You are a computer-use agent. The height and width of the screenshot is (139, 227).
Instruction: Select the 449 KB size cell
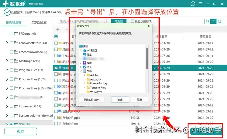135,118
